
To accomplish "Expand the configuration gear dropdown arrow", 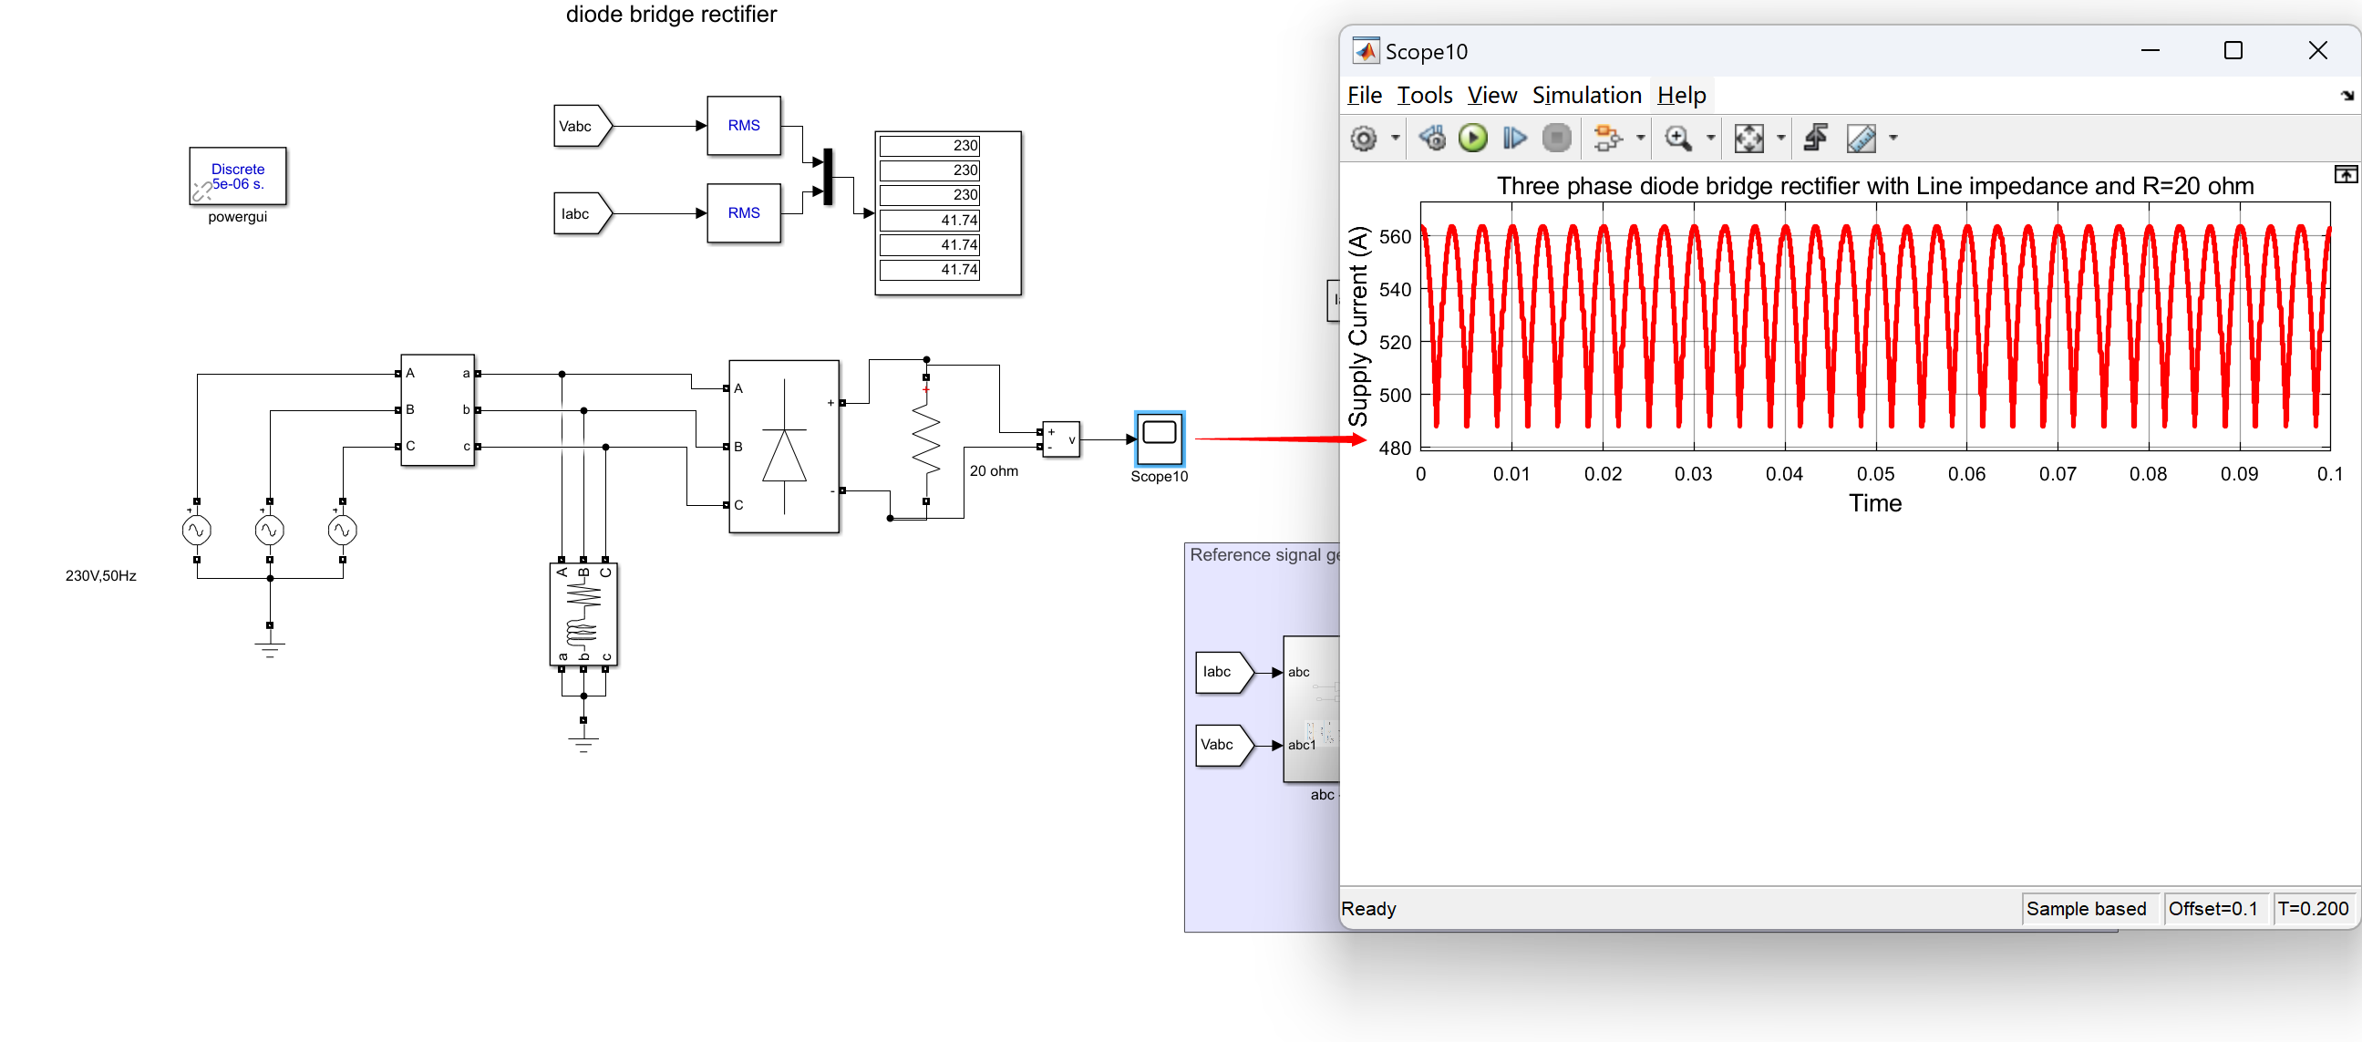I will [x=1396, y=139].
